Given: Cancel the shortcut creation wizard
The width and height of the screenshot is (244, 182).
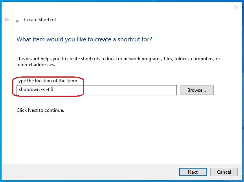Looking at the screenshot, I should coord(224,172).
